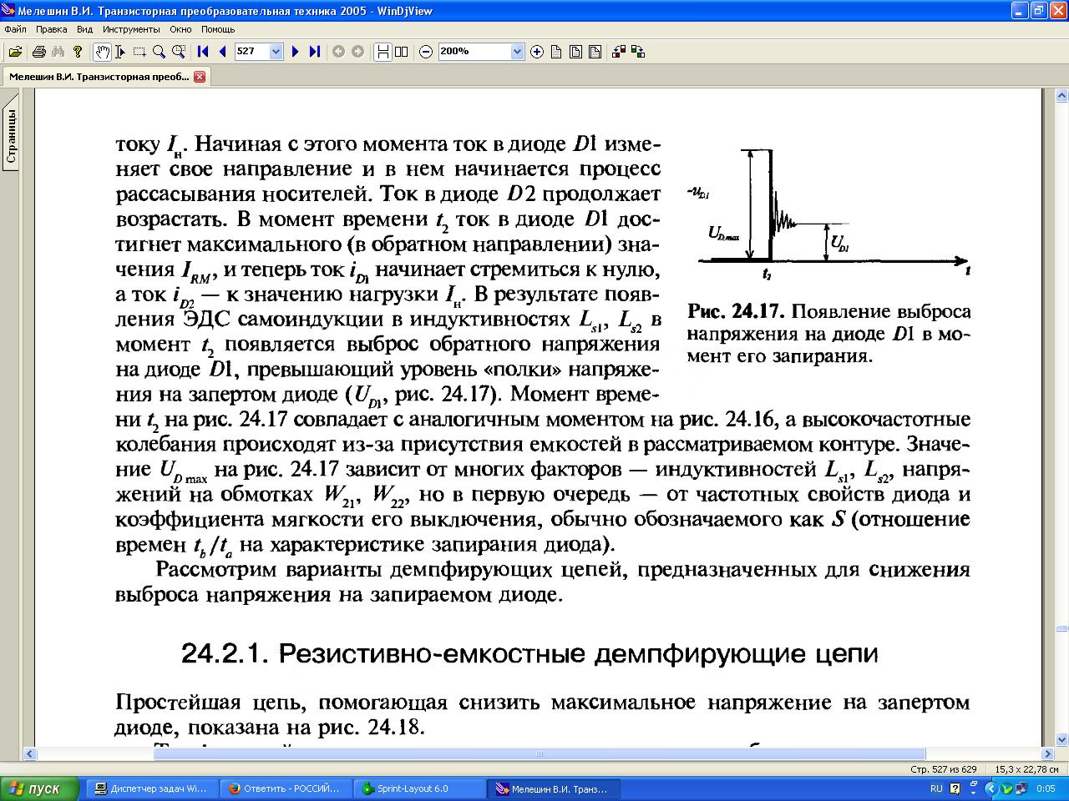
Task: Open the 200% zoom level dropdown
Action: pyautogui.click(x=517, y=52)
